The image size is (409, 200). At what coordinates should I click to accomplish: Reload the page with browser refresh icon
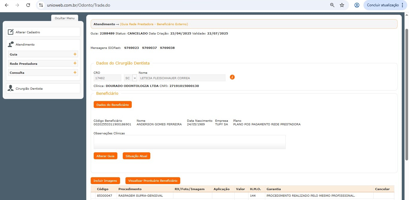(28, 5)
